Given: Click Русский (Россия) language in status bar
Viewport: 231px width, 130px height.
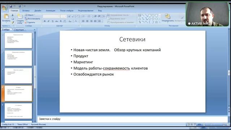Looking at the screenshot, I should (39, 125).
